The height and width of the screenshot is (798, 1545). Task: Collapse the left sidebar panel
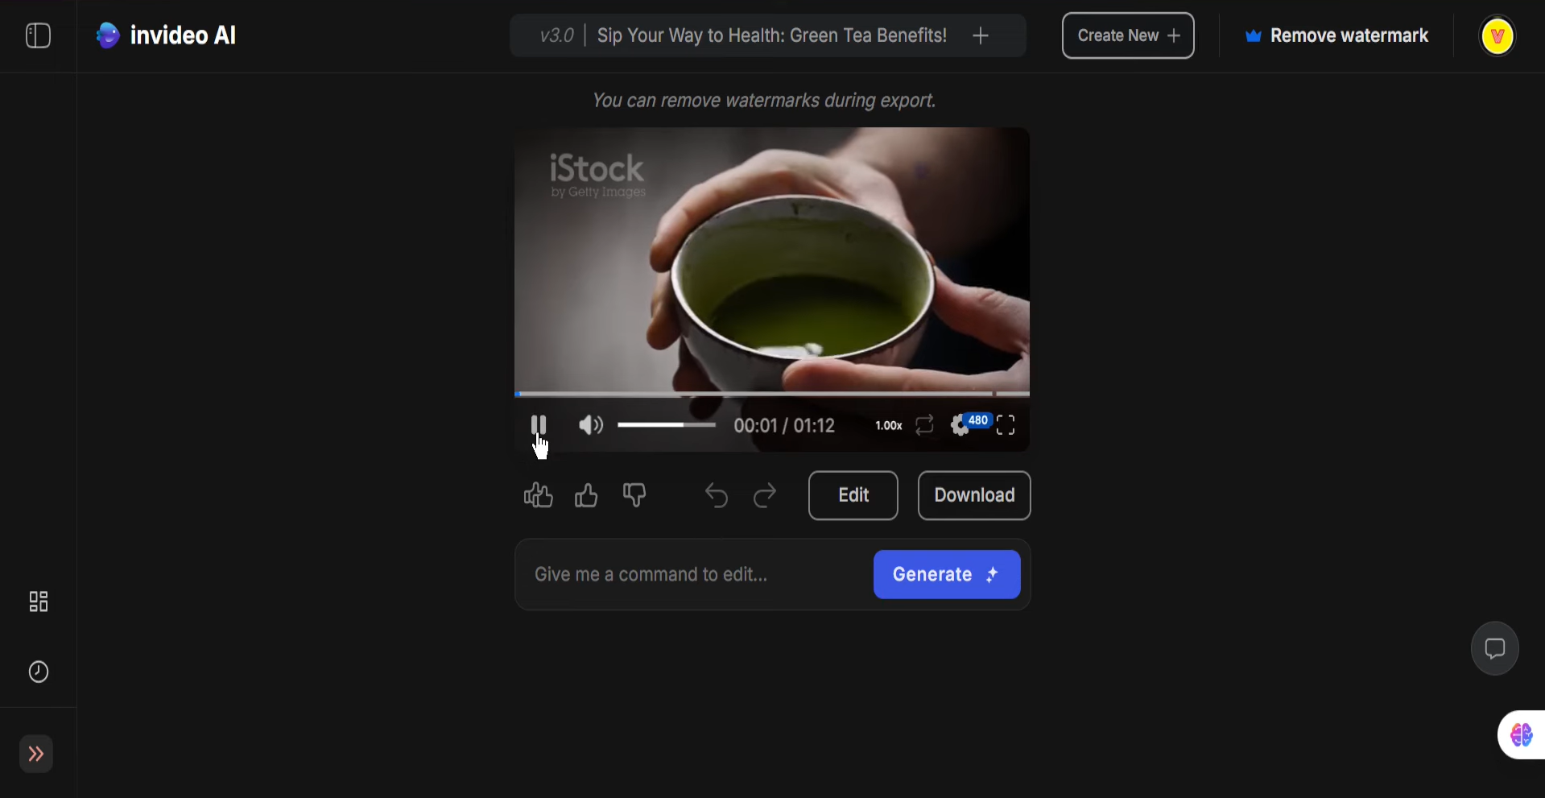click(x=36, y=35)
